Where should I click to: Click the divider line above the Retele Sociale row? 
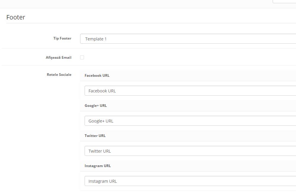pos(148,65)
